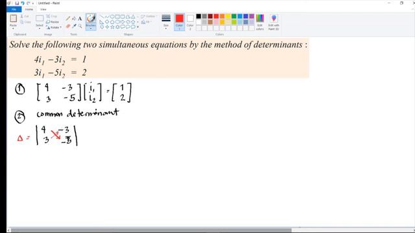The image size is (415, 233).
Task: Open the Edit colors dialog
Action: (260, 22)
